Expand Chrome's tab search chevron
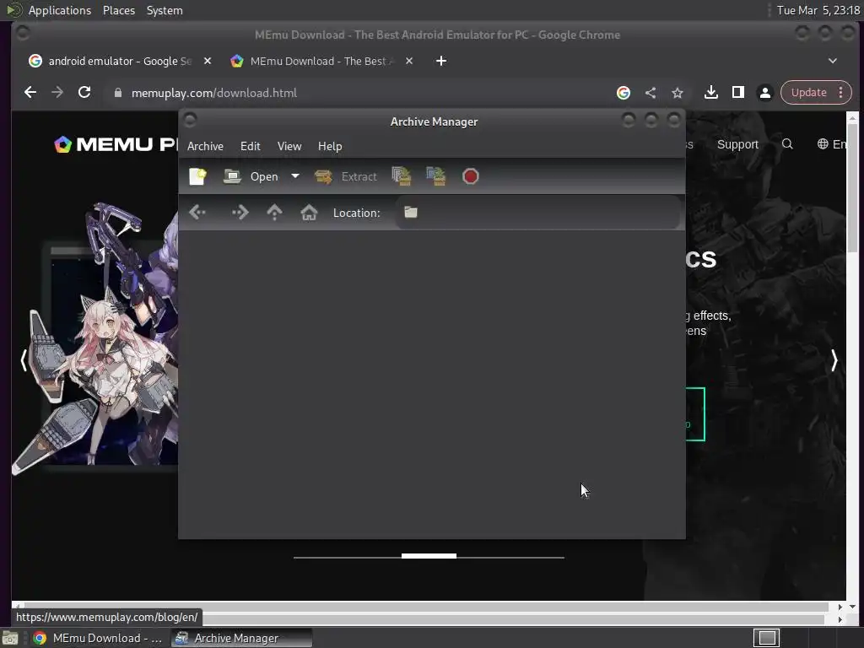The image size is (864, 648). tap(833, 61)
